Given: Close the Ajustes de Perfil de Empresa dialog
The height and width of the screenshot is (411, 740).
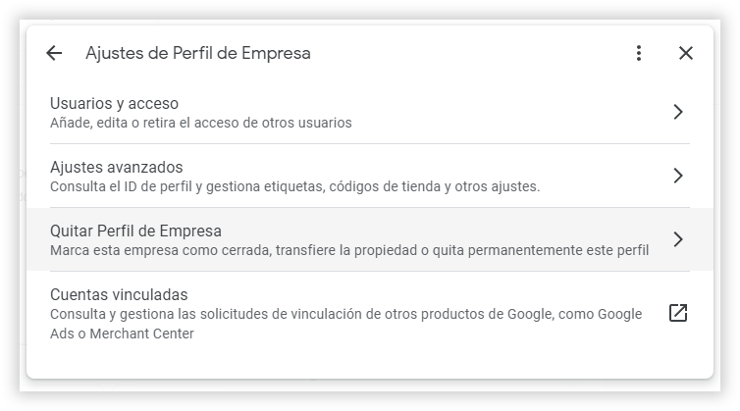Looking at the screenshot, I should [x=686, y=53].
